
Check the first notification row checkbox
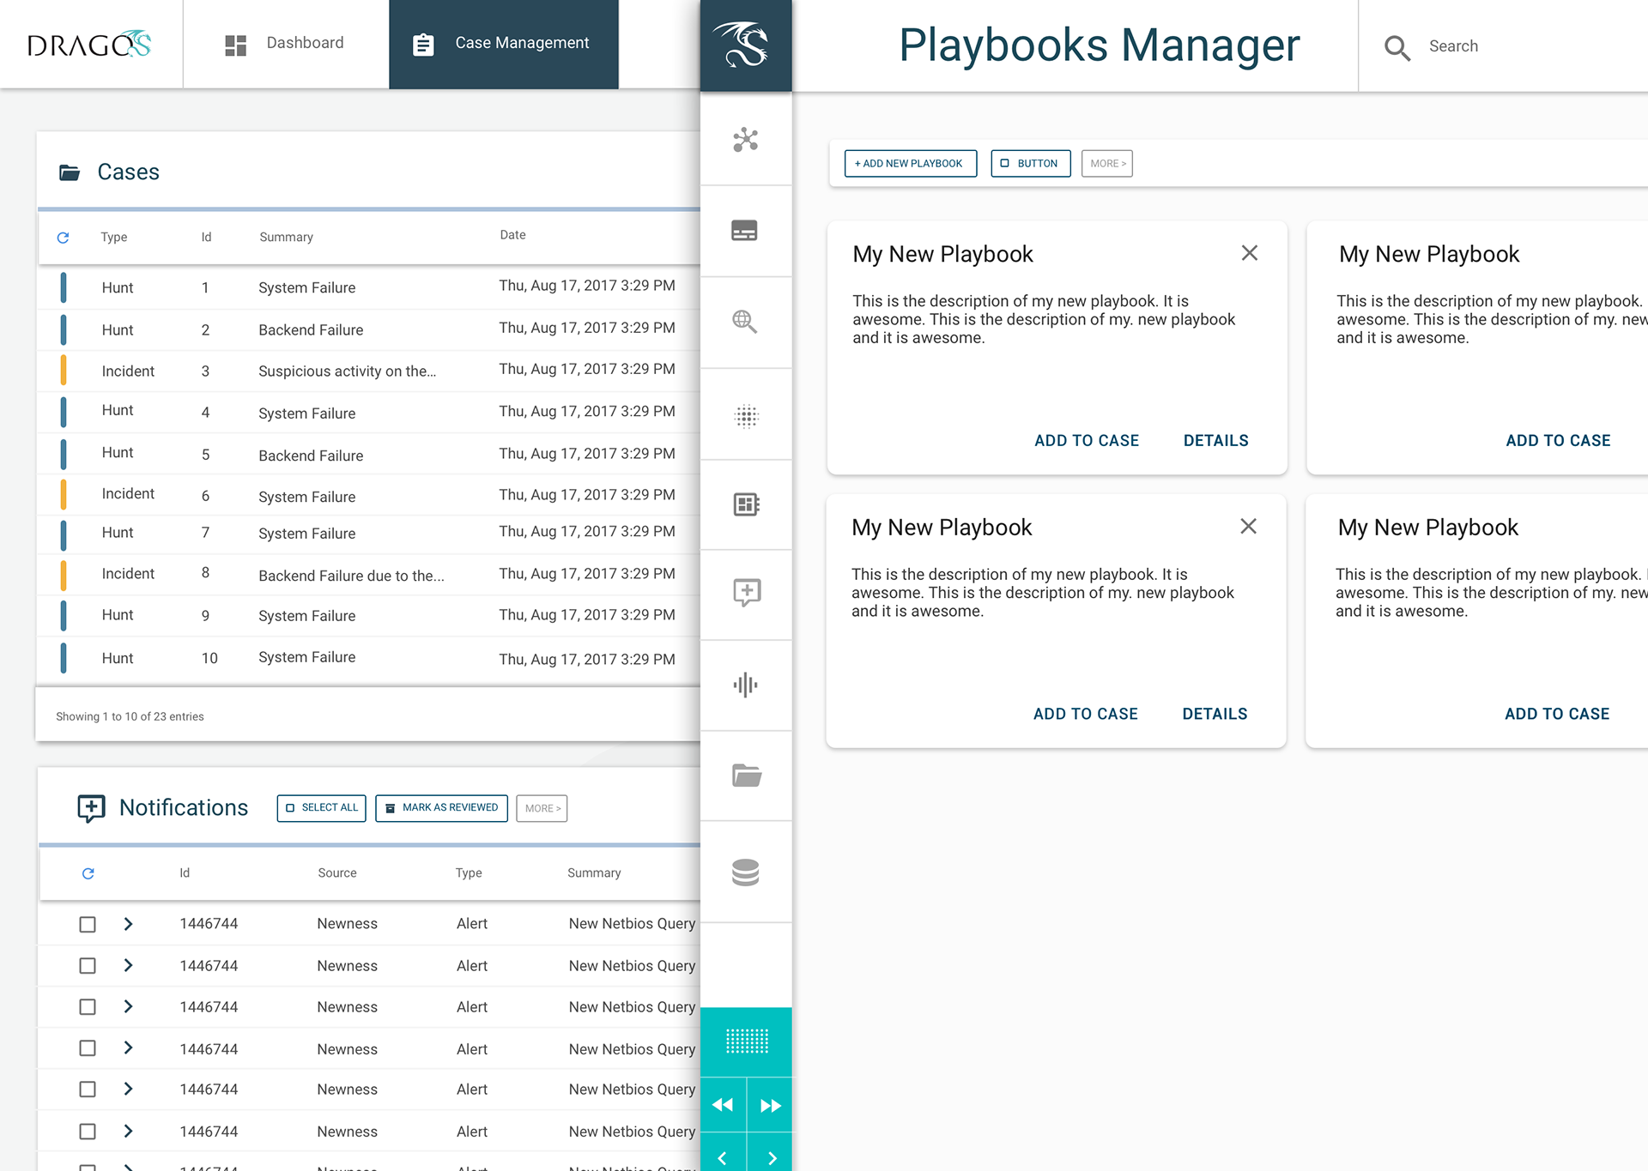tap(88, 924)
